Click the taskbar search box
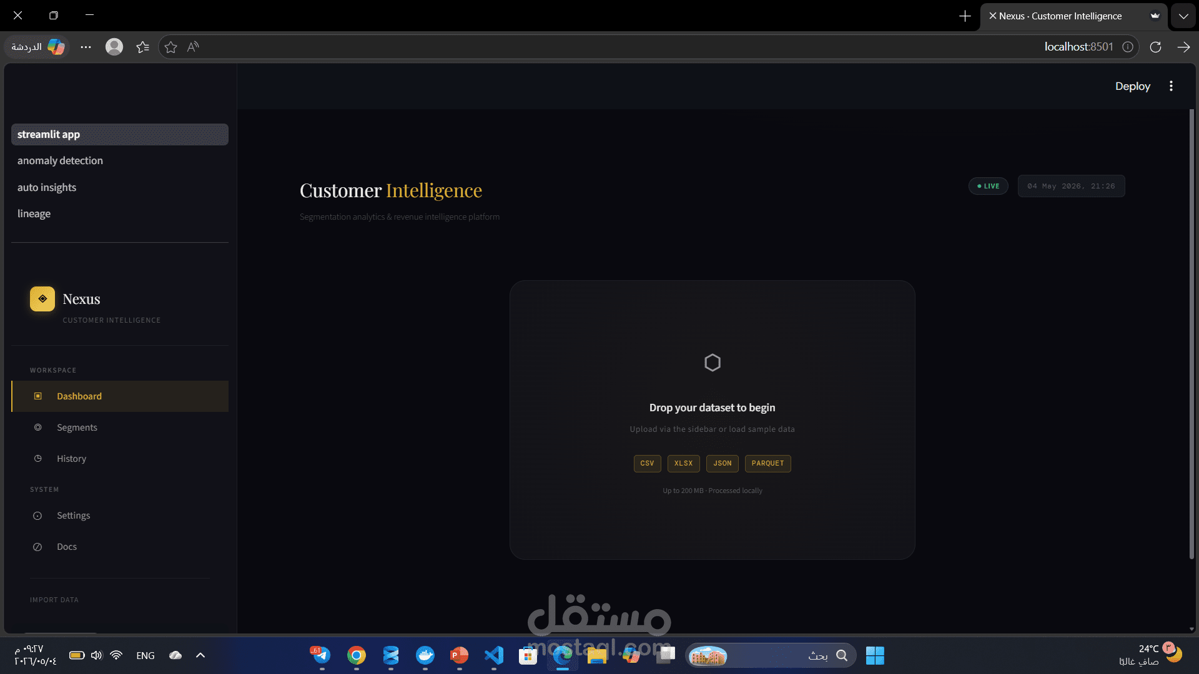The height and width of the screenshot is (674, 1199). (x=771, y=655)
